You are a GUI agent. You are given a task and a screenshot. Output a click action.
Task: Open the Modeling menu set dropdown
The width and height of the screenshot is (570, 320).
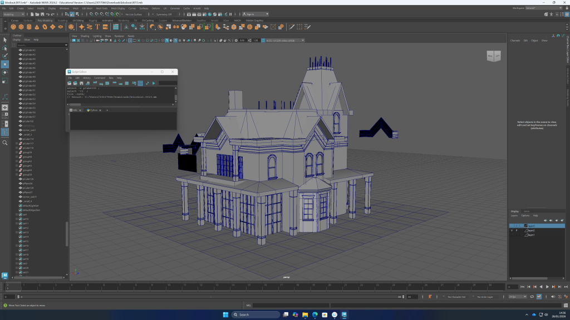click(x=14, y=14)
